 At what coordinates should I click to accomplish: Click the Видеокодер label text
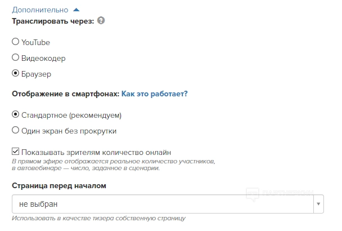(x=43, y=58)
